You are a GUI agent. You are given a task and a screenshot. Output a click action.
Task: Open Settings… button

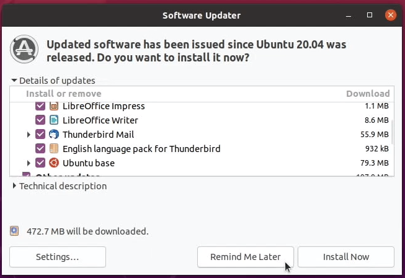point(58,257)
